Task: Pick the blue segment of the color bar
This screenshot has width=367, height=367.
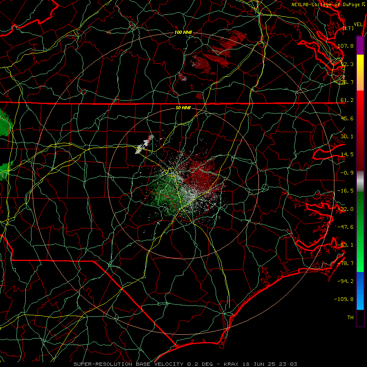Action: (360, 291)
